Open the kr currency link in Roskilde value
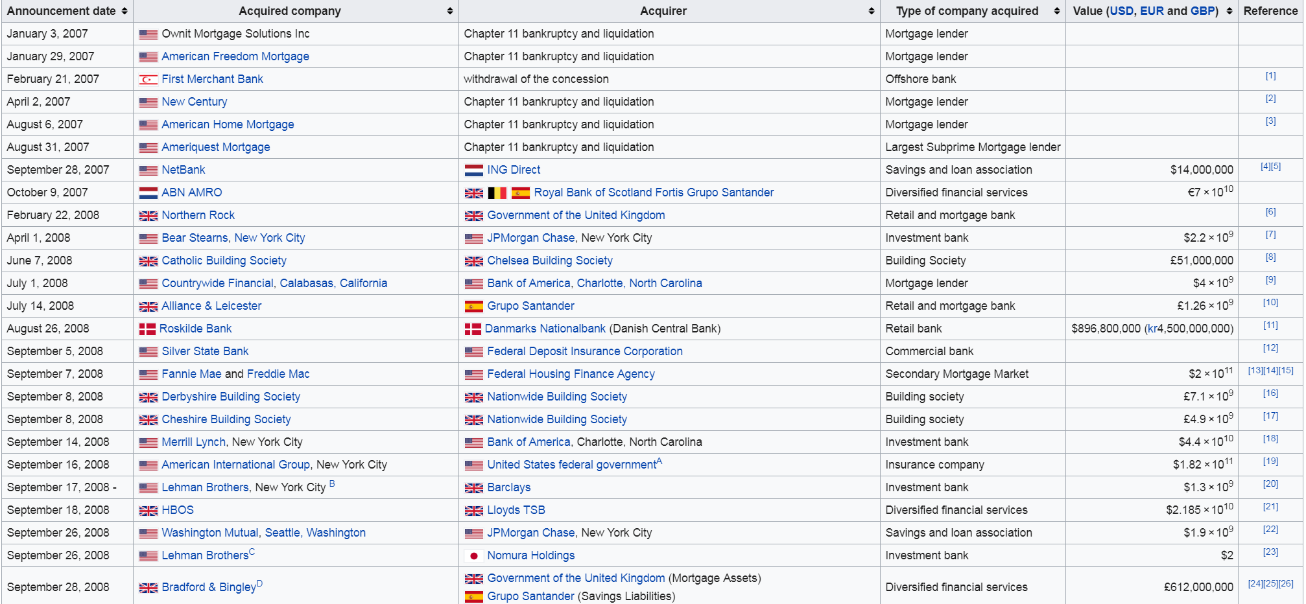1306x604 pixels. (x=1152, y=329)
